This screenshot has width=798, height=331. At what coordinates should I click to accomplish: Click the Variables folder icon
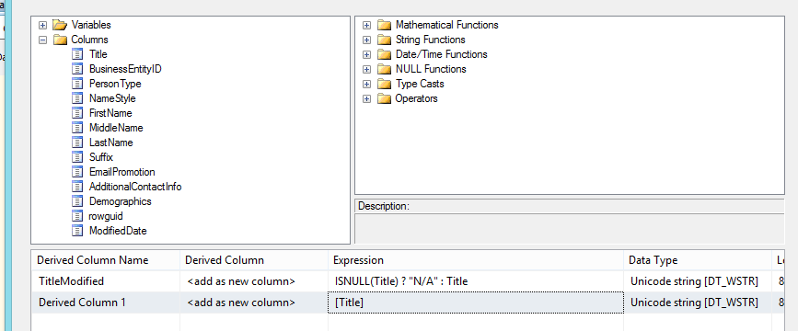coord(60,25)
